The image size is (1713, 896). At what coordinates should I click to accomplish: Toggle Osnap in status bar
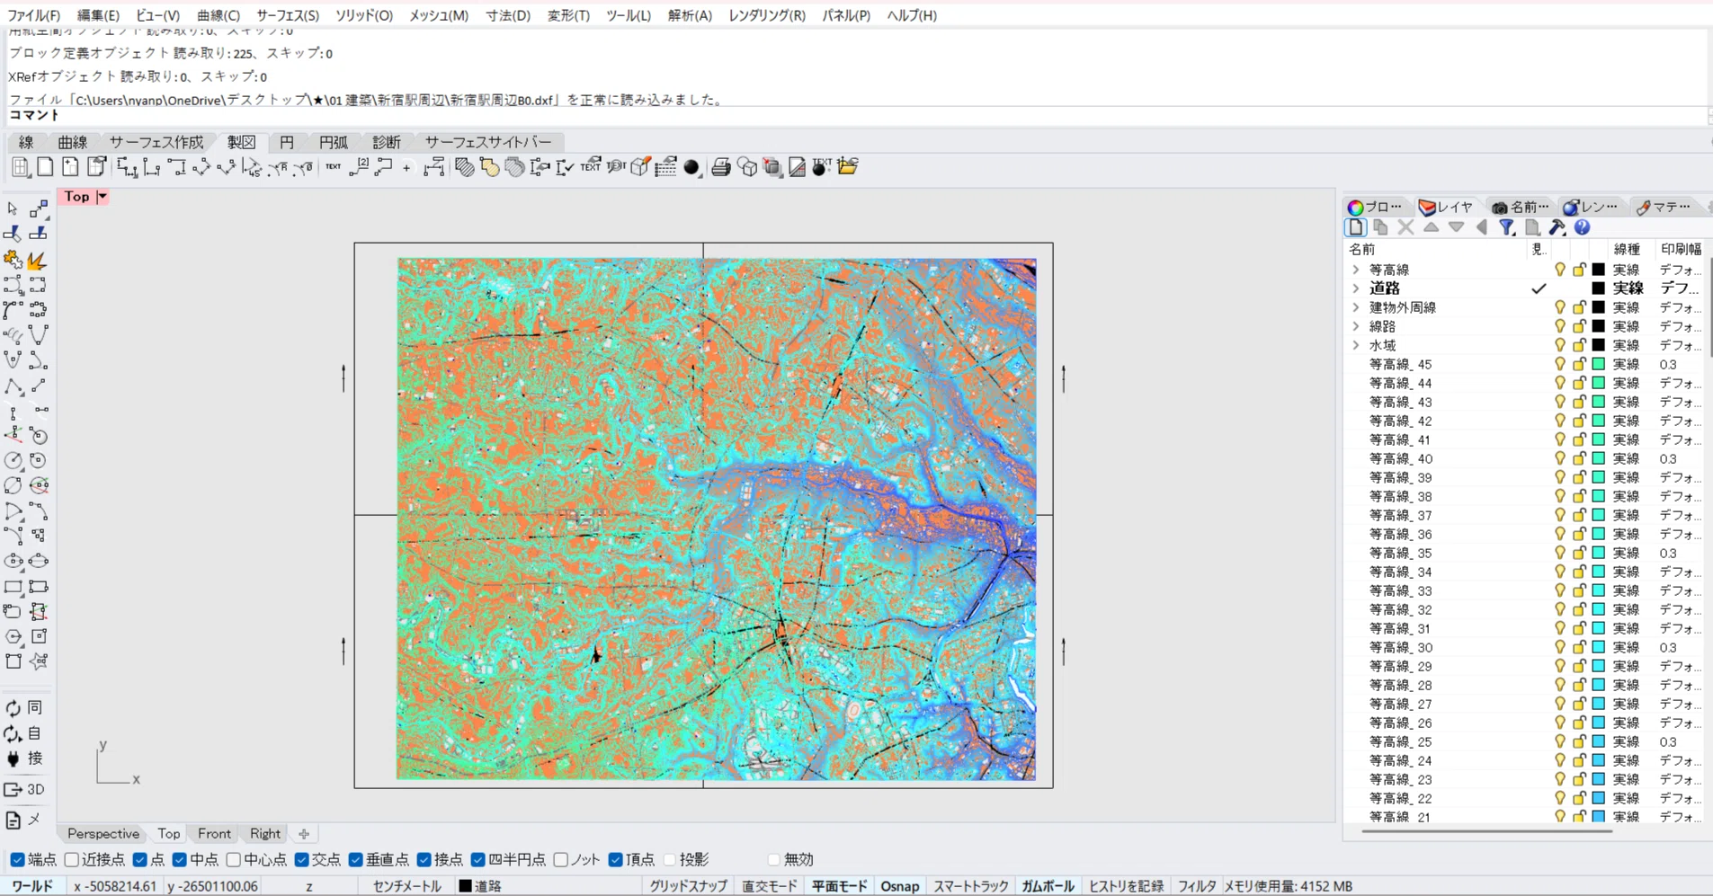pyautogui.click(x=899, y=886)
